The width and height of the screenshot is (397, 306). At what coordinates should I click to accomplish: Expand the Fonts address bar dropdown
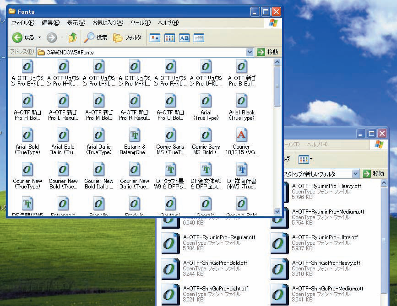pos(250,52)
